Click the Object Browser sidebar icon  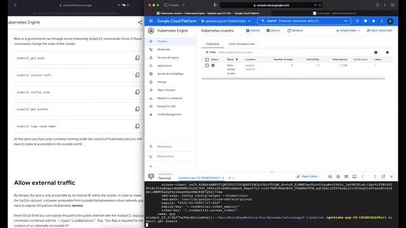(151, 90)
